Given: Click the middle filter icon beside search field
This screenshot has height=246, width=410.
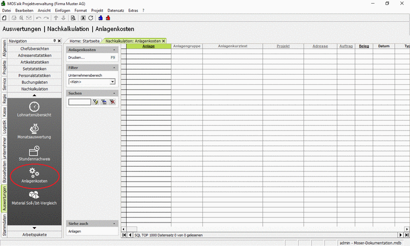Looking at the screenshot, I should [104, 102].
